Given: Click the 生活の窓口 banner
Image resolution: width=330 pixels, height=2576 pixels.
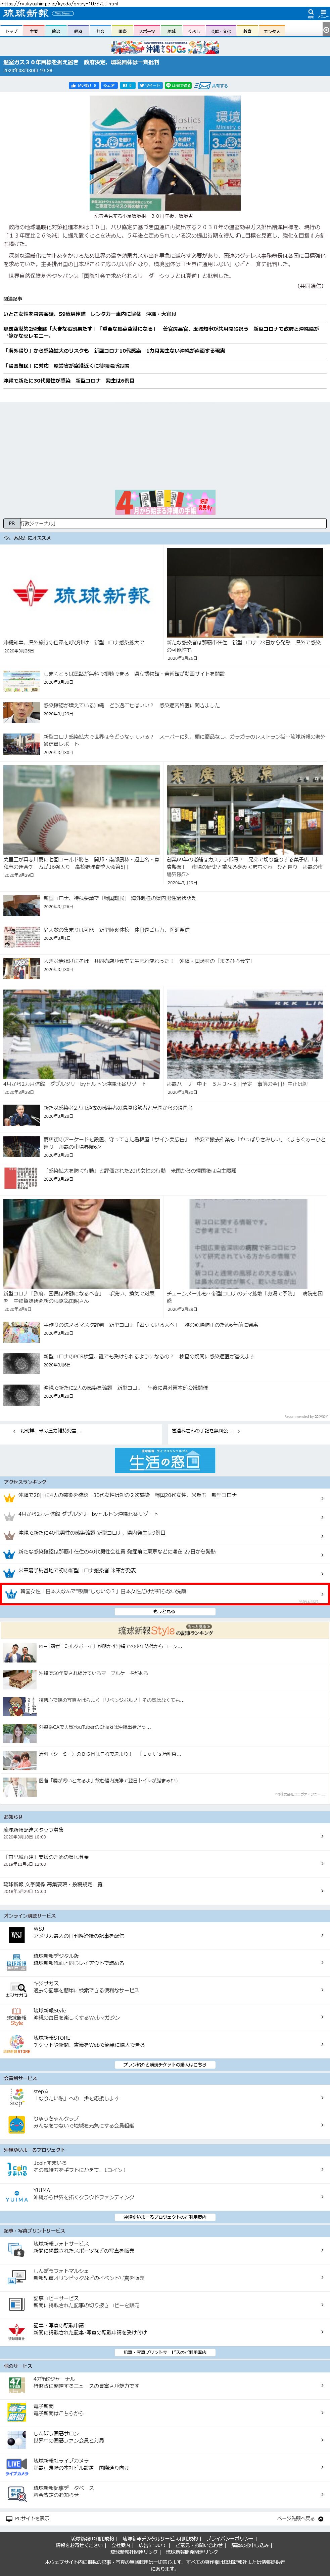Looking at the screenshot, I should pos(164,1460).
